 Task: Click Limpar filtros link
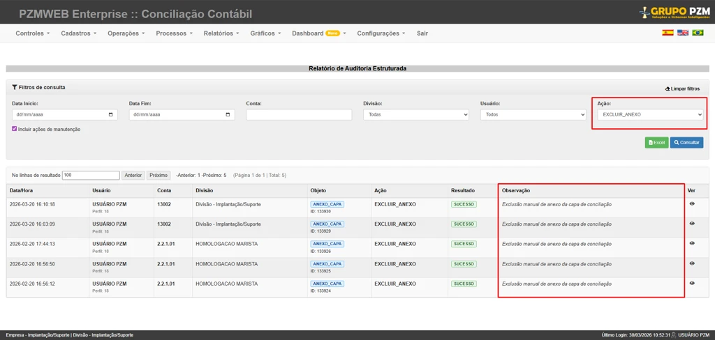tap(682, 88)
